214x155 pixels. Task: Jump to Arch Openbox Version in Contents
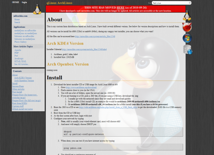tap(24, 81)
